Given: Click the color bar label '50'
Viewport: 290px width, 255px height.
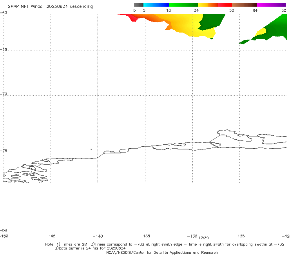Looking at the screenshot, I should [x=232, y=11].
